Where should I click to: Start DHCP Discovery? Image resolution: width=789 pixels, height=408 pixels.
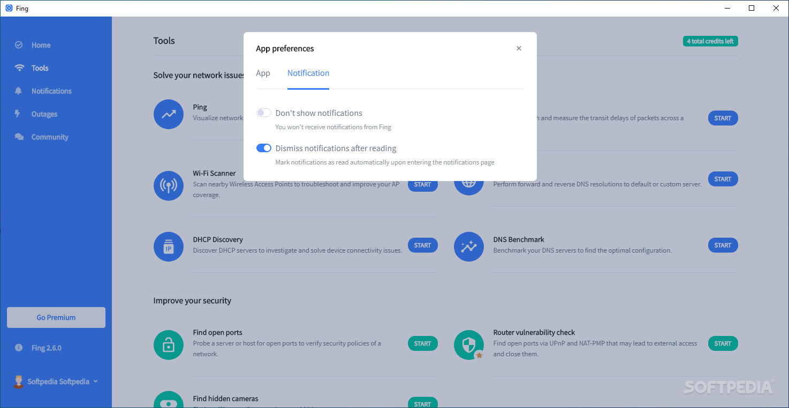click(x=422, y=245)
